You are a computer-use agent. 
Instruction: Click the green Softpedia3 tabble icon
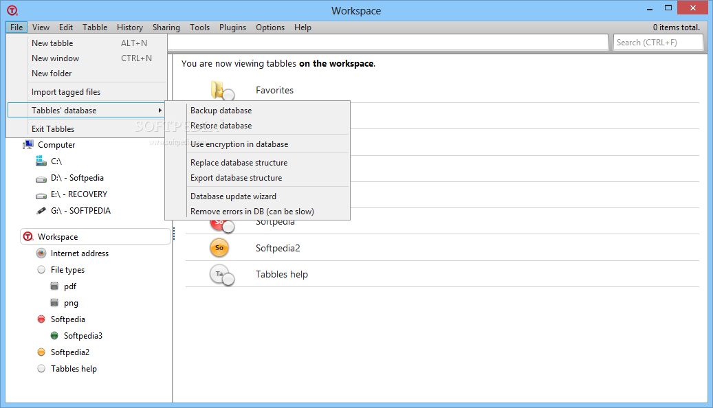click(54, 335)
